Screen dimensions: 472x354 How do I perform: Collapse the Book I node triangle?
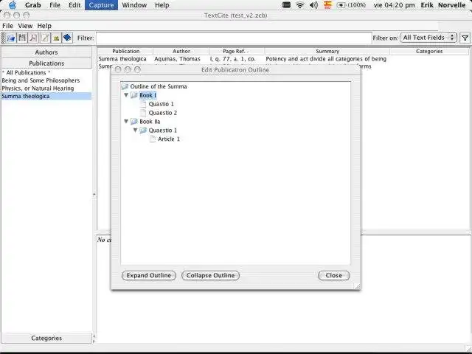coord(126,95)
